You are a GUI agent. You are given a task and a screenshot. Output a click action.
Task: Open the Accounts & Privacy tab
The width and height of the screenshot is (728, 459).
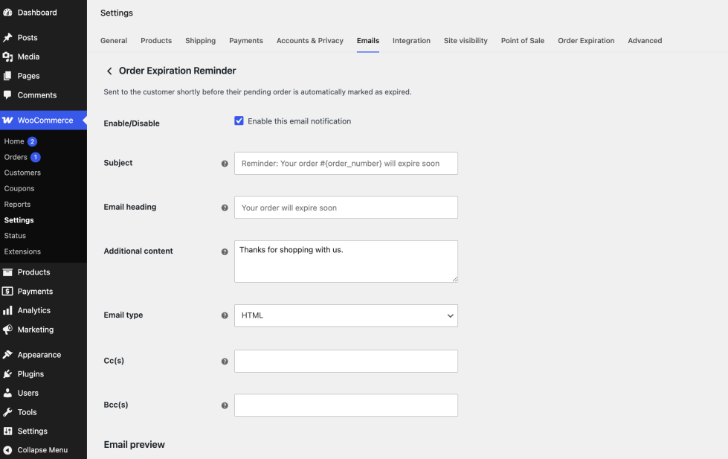[x=309, y=40]
